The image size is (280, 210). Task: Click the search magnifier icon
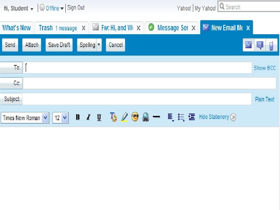(x=222, y=7)
